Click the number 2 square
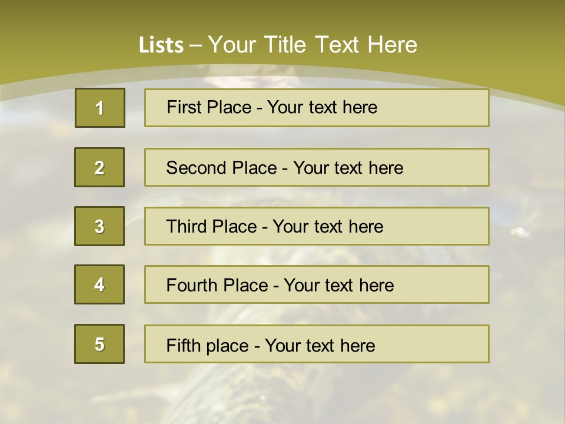 click(x=99, y=167)
